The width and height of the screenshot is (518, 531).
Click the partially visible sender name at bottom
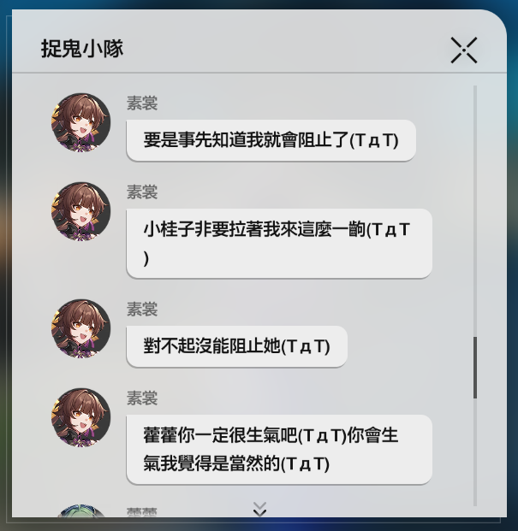coord(142,512)
